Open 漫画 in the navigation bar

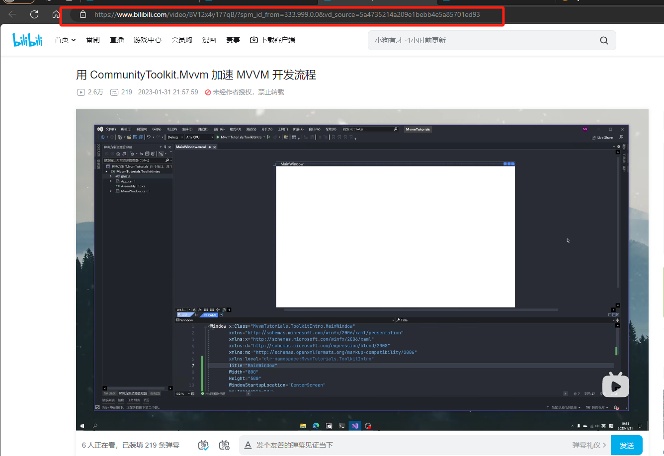point(209,40)
